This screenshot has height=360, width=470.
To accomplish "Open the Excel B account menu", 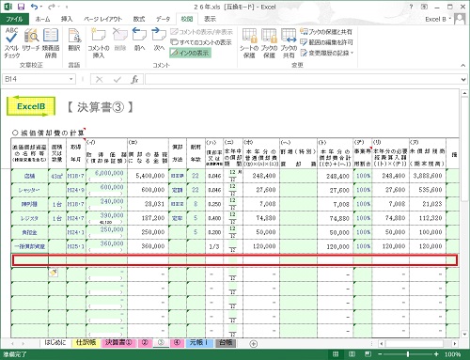I will pos(437,19).
